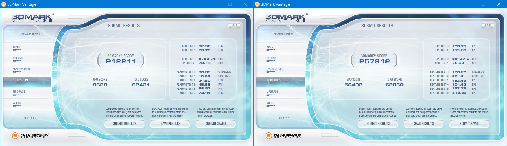Click SUBMIT RESULTS button in left window
This screenshot has width=507, height=146.
pos(125,123)
